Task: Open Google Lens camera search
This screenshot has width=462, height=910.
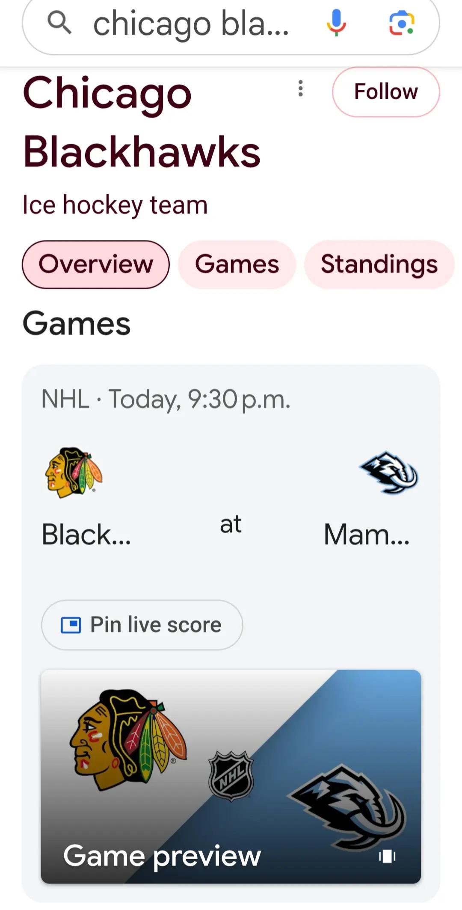Action: tap(401, 23)
